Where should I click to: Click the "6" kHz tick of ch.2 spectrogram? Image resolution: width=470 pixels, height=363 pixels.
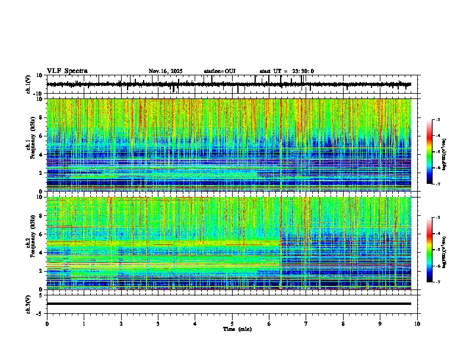coord(42,234)
